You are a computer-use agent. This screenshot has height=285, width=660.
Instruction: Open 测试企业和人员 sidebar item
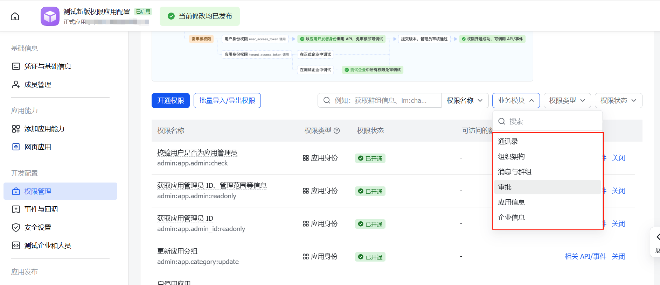coord(47,245)
